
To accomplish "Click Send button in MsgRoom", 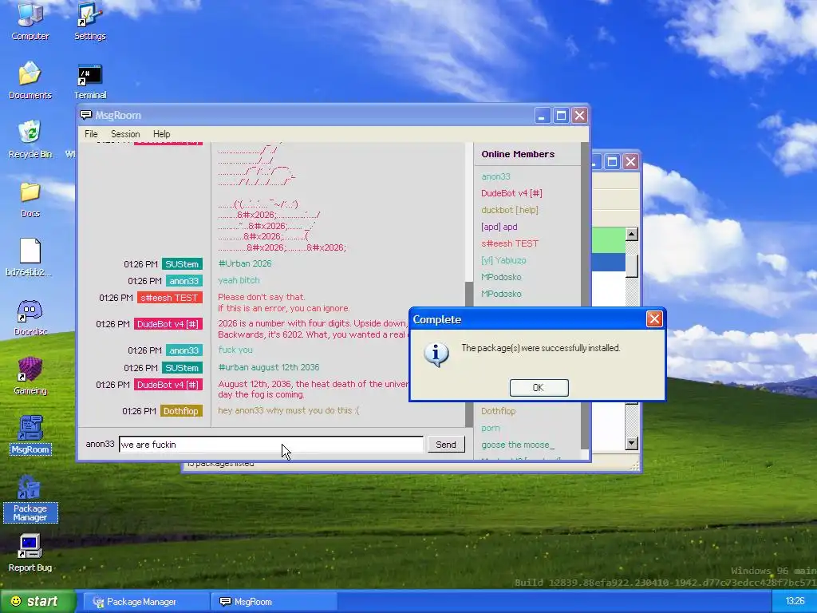I will click(445, 444).
